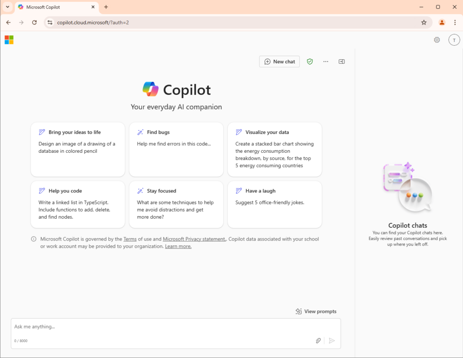Open the account avatar labeled T
This screenshot has height=358, width=463.
point(454,40)
